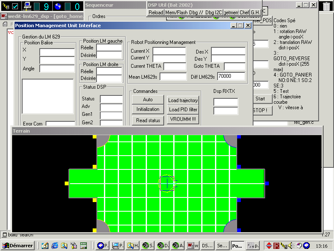Screen dimensions: 334x251
Task: Click the Diff LM629s input field
Action: [231, 76]
